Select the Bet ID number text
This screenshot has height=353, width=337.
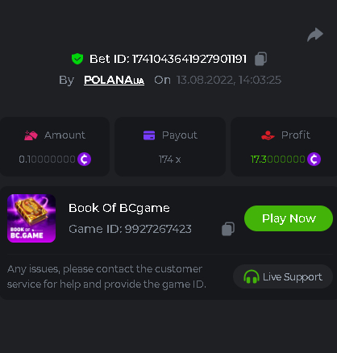pyautogui.click(x=189, y=59)
